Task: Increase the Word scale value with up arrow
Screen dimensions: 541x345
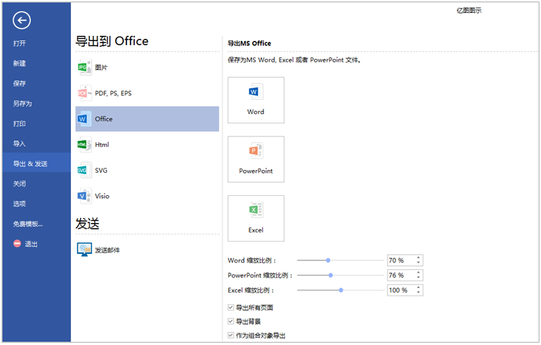Action: (x=418, y=257)
